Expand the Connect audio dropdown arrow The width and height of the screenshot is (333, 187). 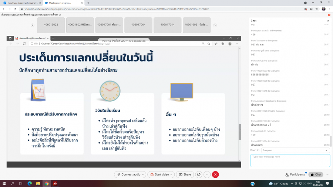pyautogui.click(x=143, y=174)
